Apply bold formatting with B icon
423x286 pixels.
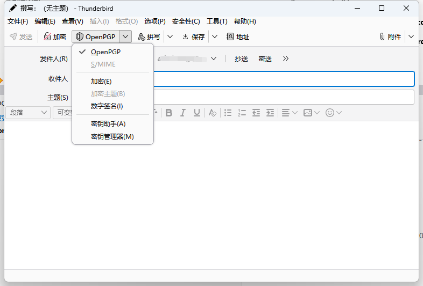pos(169,113)
